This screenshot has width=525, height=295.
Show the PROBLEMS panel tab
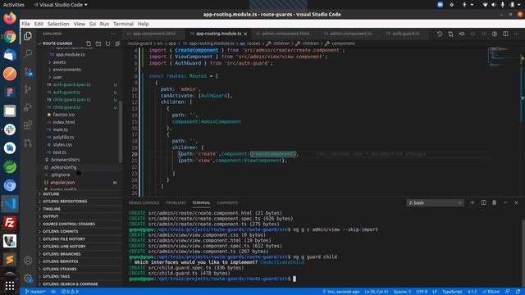click(176, 202)
